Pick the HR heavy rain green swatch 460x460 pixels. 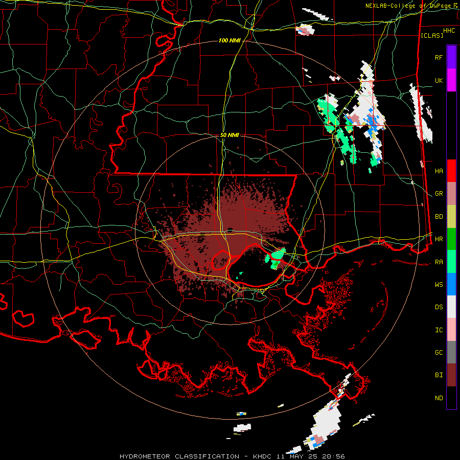tap(451, 239)
